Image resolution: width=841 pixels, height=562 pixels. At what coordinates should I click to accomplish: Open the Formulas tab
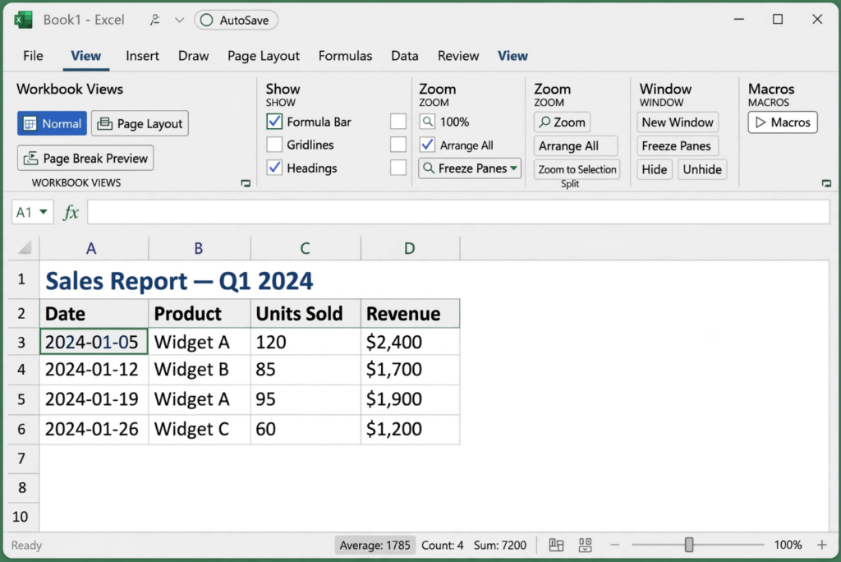[x=345, y=56]
